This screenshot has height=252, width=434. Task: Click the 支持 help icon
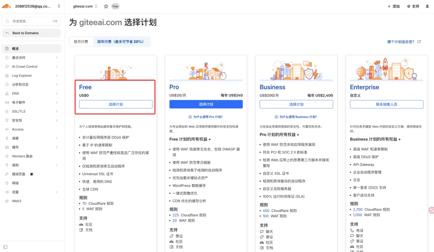click(409, 6)
